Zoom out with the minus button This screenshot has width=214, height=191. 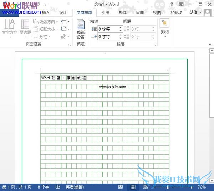click(154, 187)
